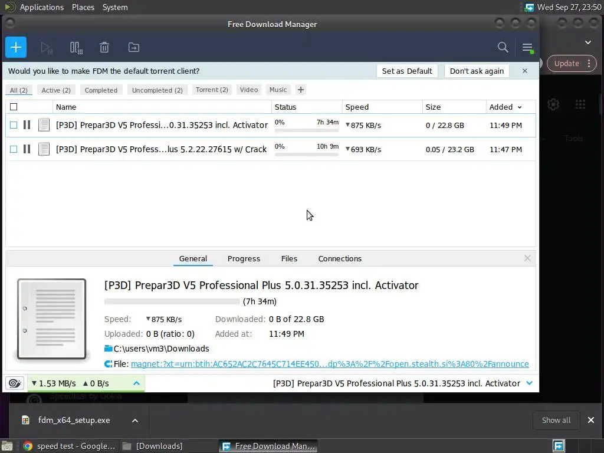Toggle the select all downloads checkbox
This screenshot has width=604, height=453.
pyautogui.click(x=14, y=107)
